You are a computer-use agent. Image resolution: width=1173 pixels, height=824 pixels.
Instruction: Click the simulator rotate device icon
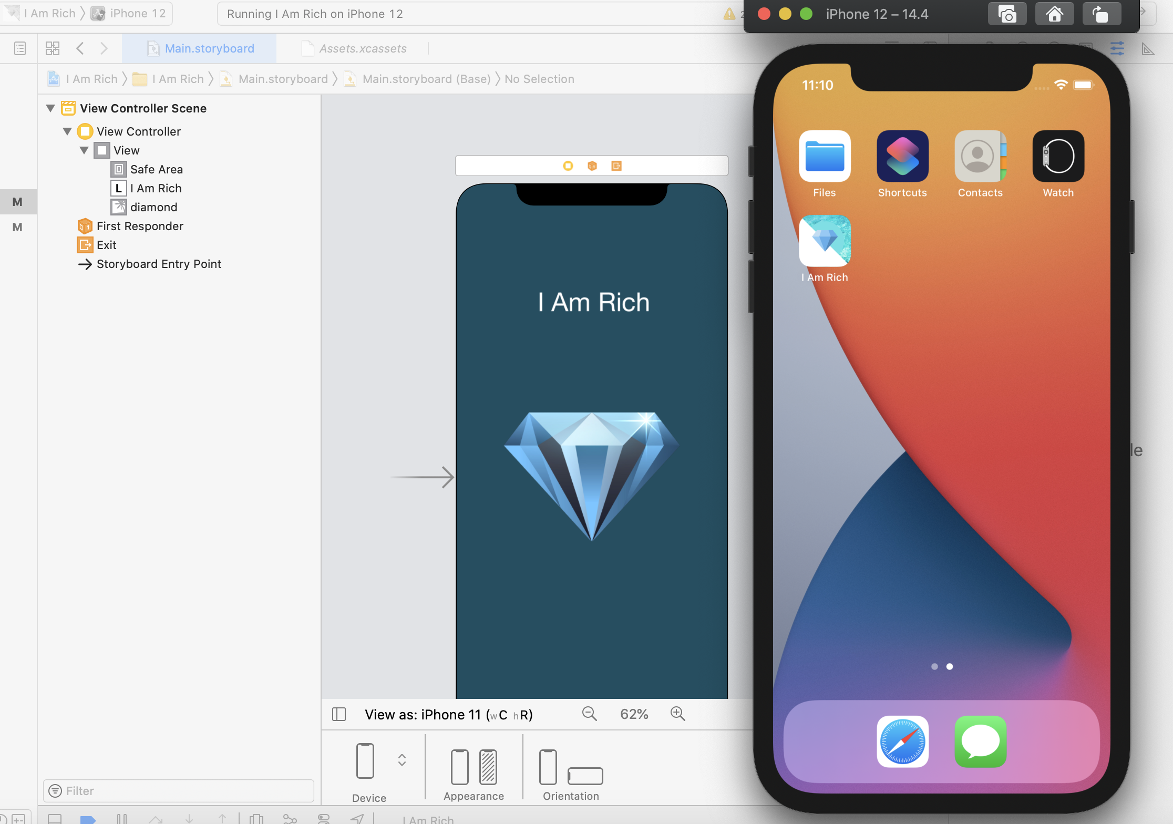point(1101,14)
